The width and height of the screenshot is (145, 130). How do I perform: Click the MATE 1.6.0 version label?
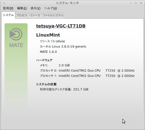48,52
